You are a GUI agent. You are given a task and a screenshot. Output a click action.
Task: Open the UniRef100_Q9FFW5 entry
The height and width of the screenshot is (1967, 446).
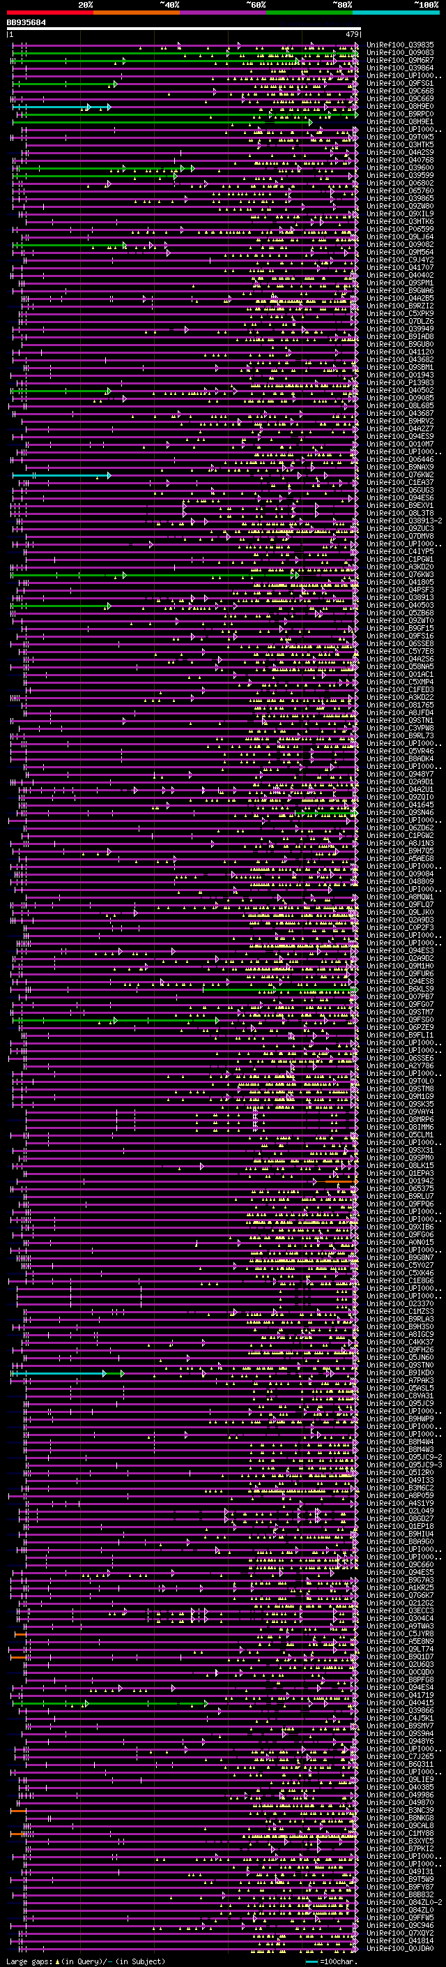pyautogui.click(x=400, y=1917)
